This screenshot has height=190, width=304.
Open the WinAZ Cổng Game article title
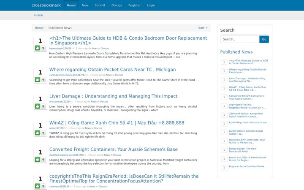click(x=117, y=123)
